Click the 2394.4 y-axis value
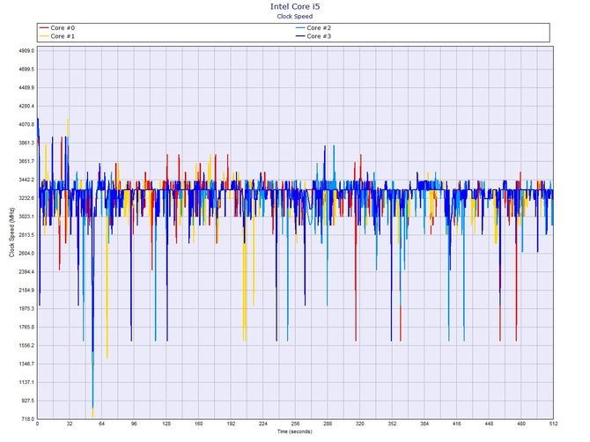Screen dimensions: 590x442 pos(26,272)
